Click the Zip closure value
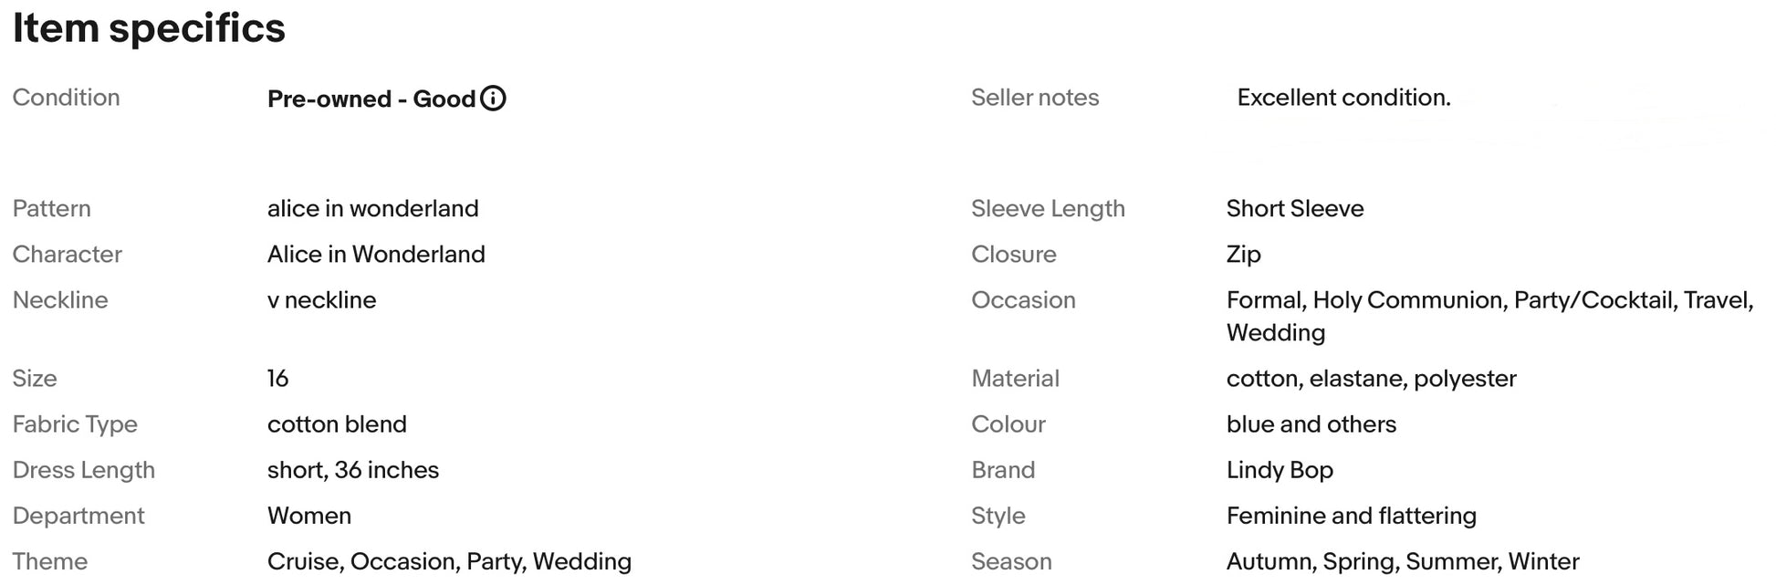The height and width of the screenshot is (585, 1776). click(x=1243, y=255)
